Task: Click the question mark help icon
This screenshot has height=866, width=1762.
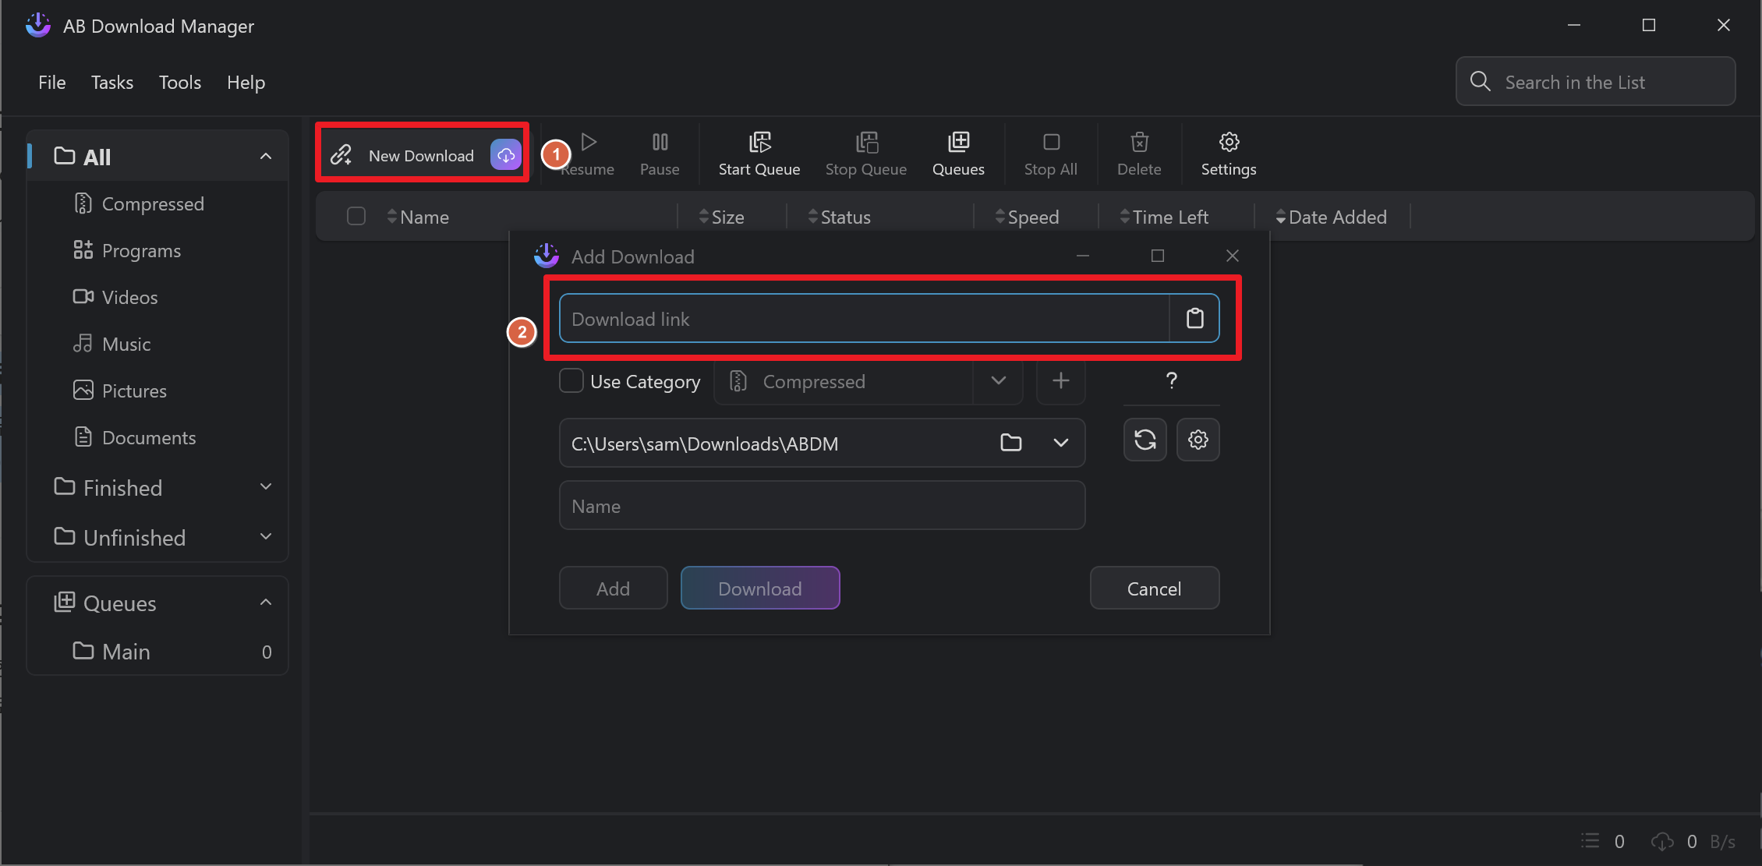Action: tap(1171, 380)
